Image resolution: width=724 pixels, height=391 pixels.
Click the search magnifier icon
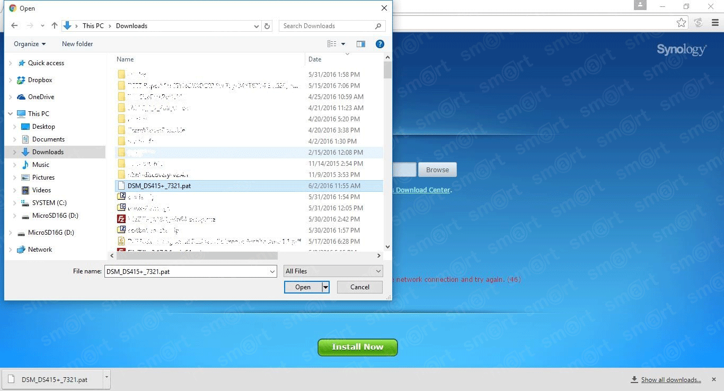(378, 26)
